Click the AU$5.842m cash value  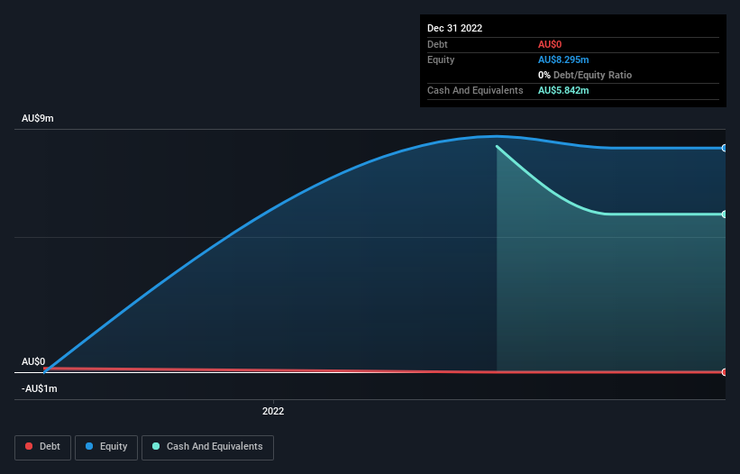563,90
